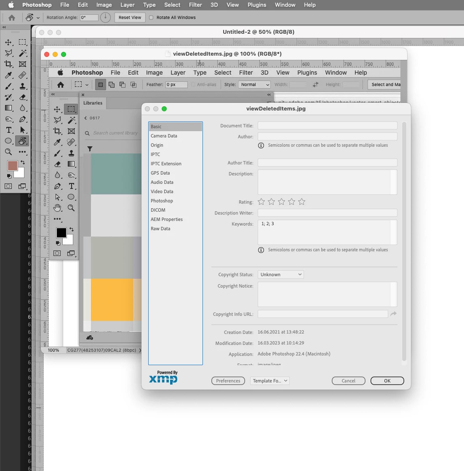Pick the Type tool in the outer left toolbar
The height and width of the screenshot is (471, 464).
pos(8,130)
